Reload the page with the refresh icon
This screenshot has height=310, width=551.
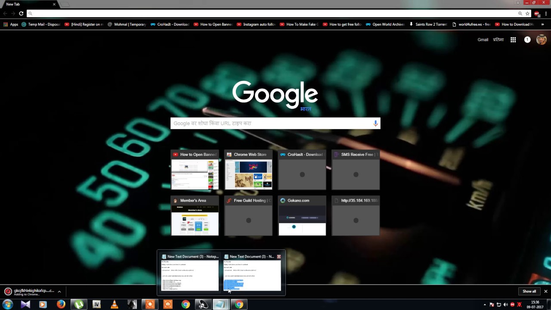point(21,13)
